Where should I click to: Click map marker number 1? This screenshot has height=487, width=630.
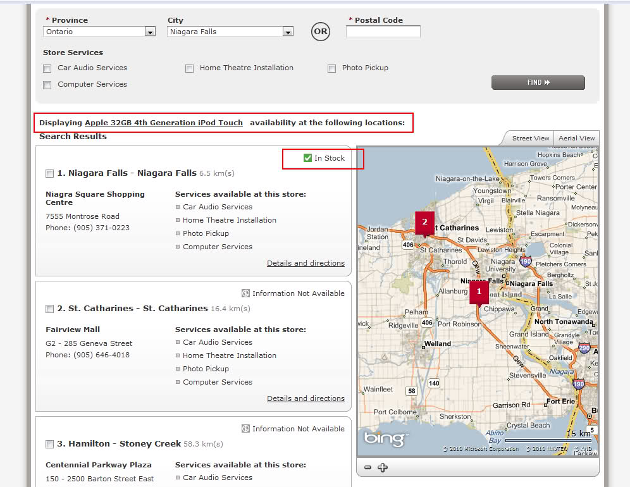[x=479, y=292]
